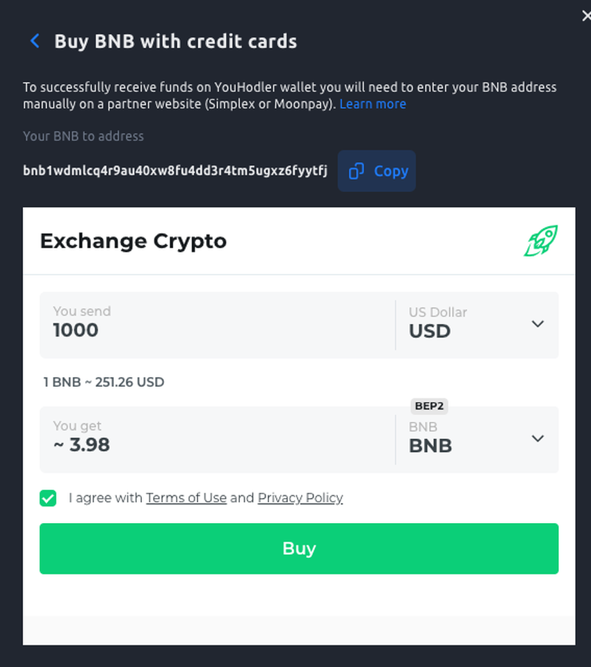Go back using the blue arrow
This screenshot has width=591, height=667.
pyautogui.click(x=35, y=41)
